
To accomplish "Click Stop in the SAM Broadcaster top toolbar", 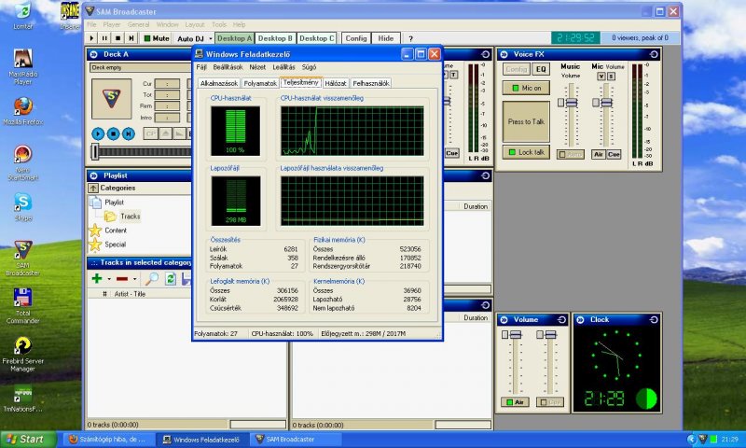I will pos(118,38).
